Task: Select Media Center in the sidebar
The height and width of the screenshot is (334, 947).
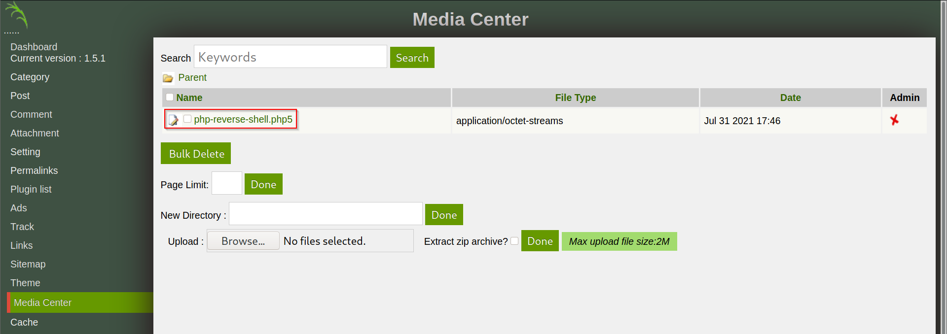Action: [42, 302]
